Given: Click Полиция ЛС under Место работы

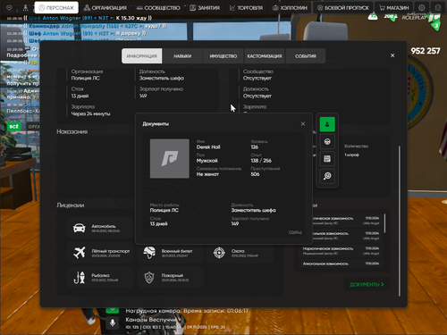Looking at the screenshot, I should click(164, 210).
